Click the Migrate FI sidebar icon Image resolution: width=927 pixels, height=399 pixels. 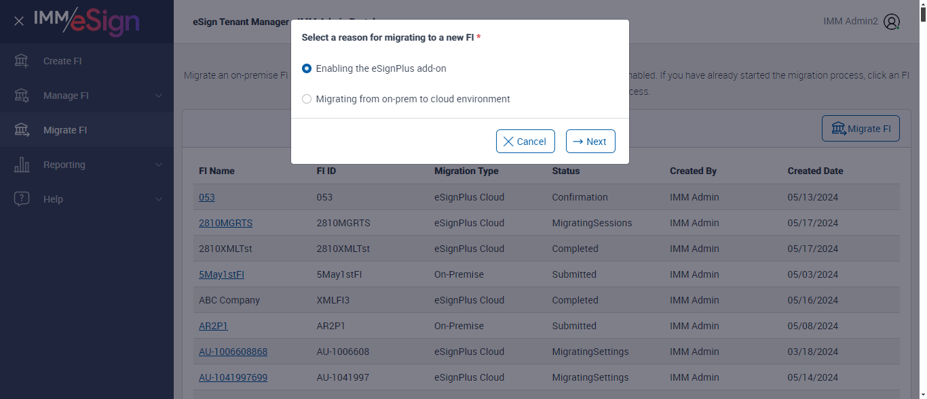[22, 130]
